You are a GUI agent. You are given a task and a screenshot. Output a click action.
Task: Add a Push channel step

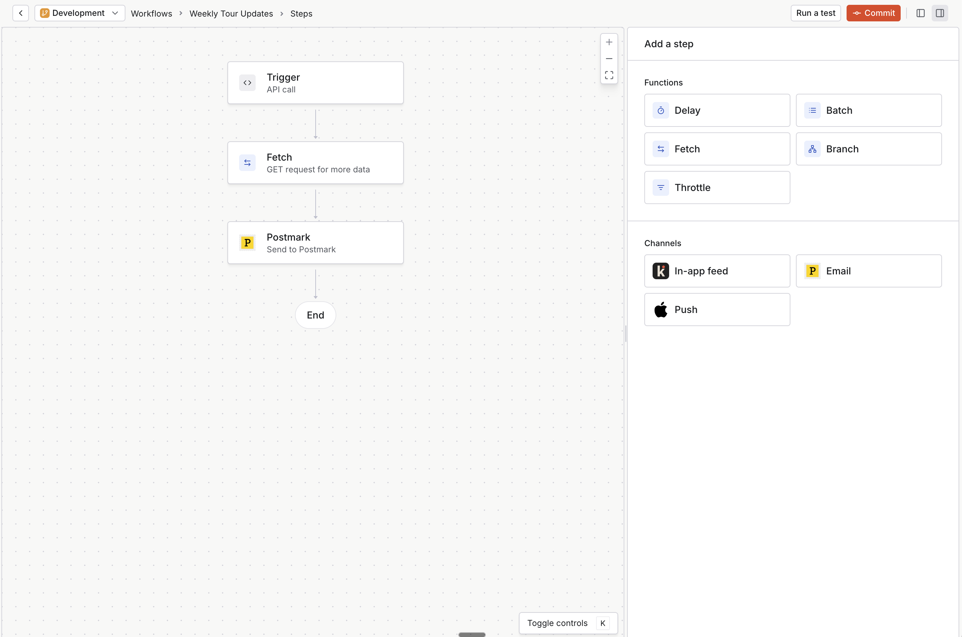717,309
